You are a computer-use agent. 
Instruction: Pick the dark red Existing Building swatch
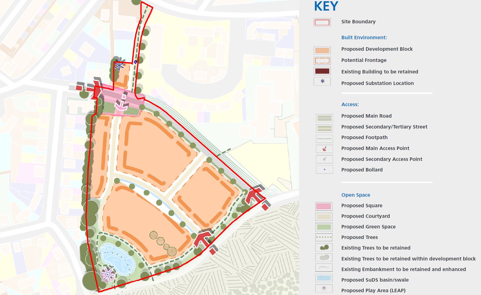click(322, 71)
